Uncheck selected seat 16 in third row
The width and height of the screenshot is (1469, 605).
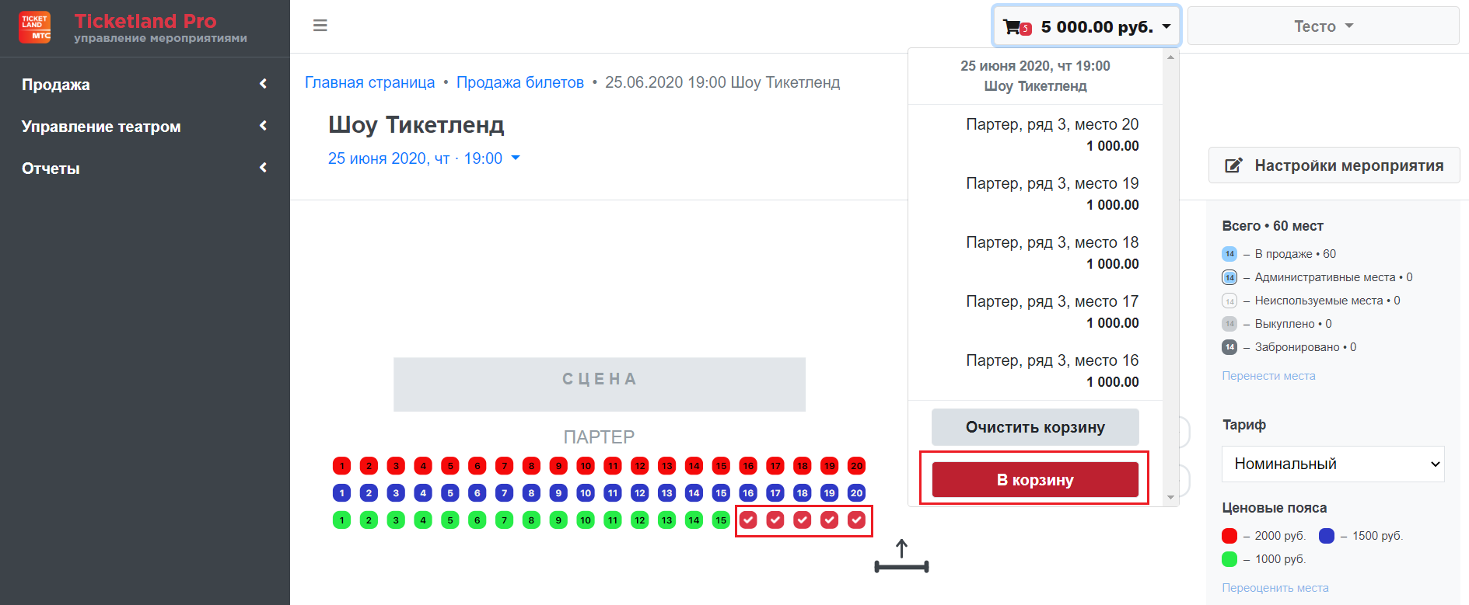coord(748,520)
